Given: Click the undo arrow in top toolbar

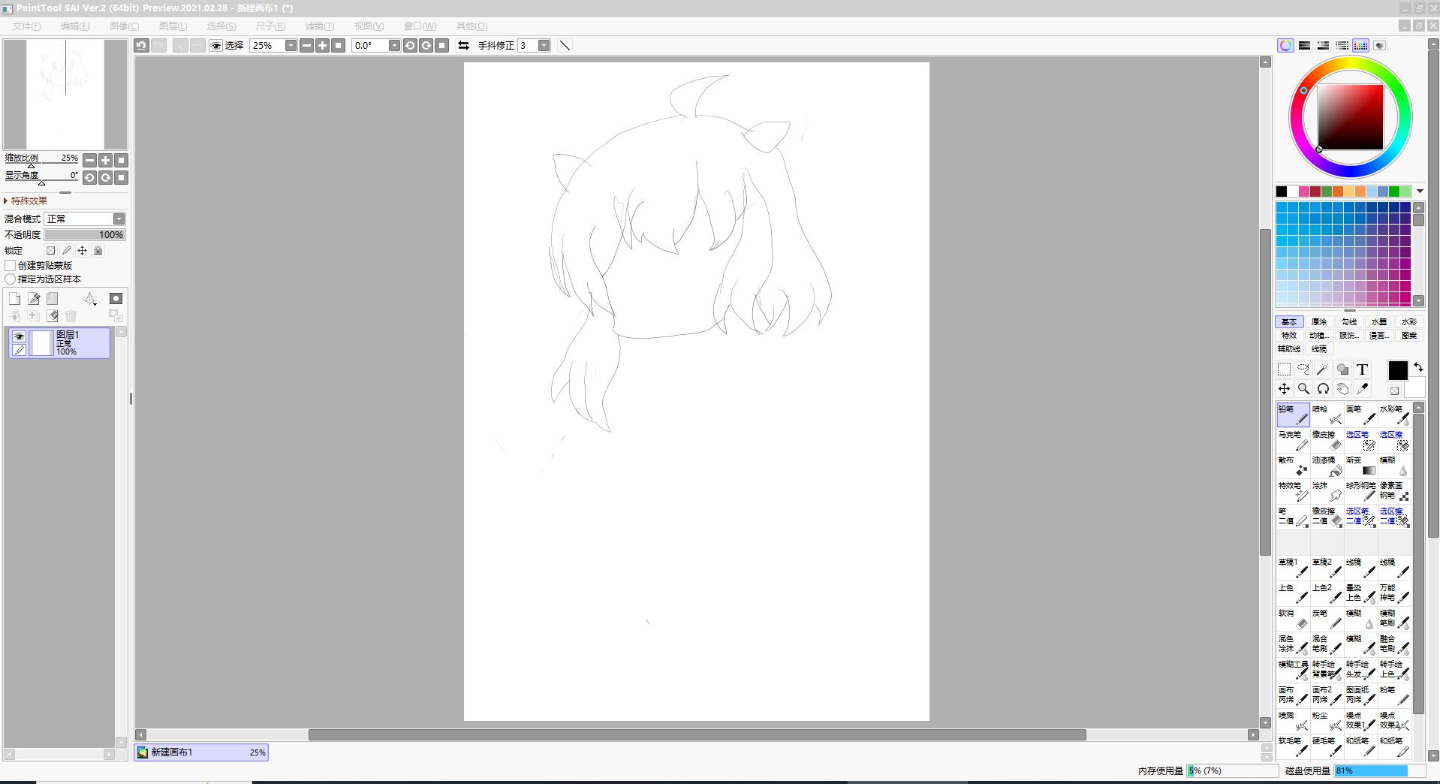Looking at the screenshot, I should coord(141,46).
